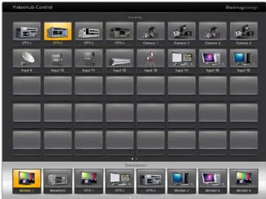Select Camera 1 as source

click(151, 34)
